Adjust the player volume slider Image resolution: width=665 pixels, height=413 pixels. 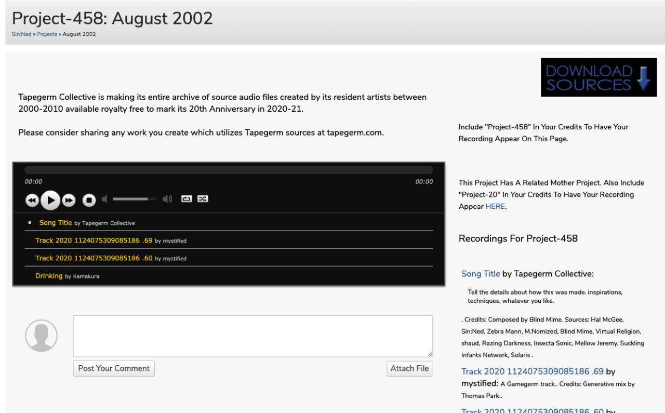point(134,199)
